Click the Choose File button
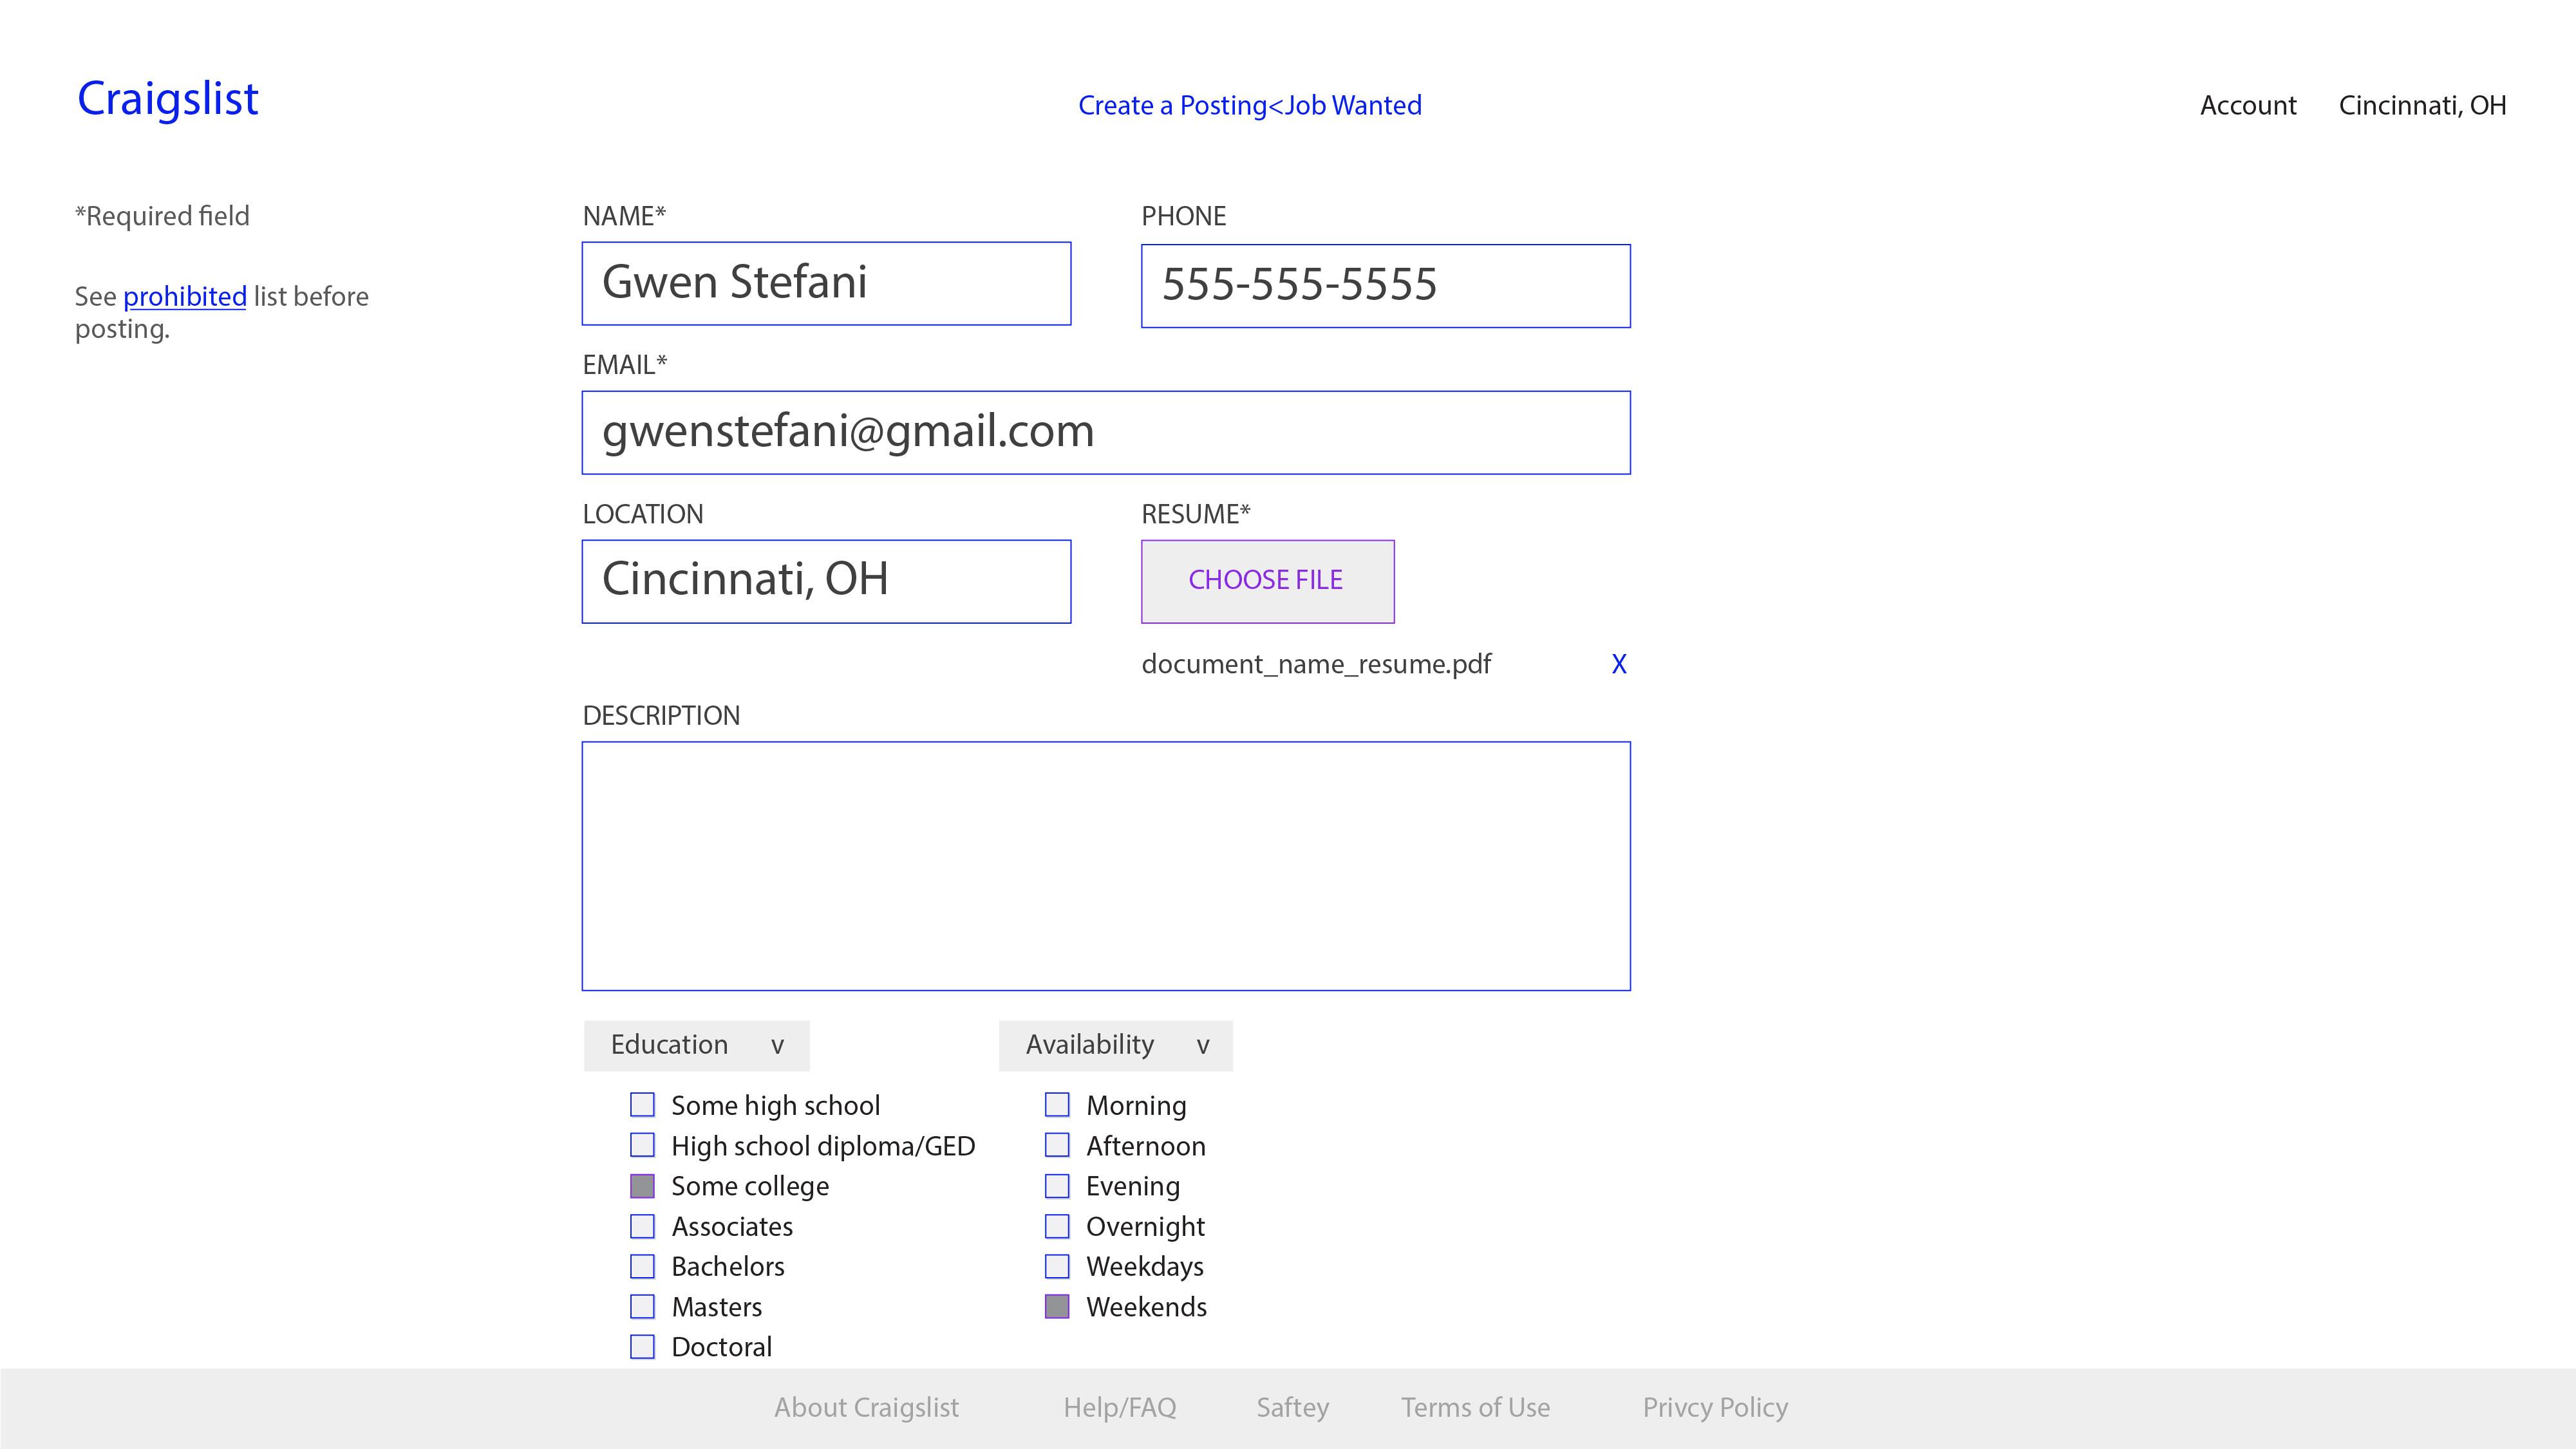The image size is (2576, 1449). tap(1266, 581)
